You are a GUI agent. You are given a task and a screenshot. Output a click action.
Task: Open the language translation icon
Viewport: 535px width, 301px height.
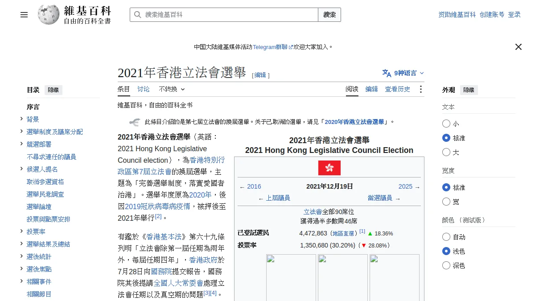(387, 73)
